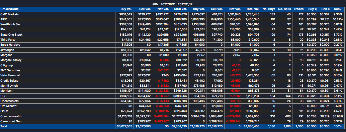The width and height of the screenshot is (346, 132).
Task: Sort by the Broker/Code column header
Action: click(9, 9)
